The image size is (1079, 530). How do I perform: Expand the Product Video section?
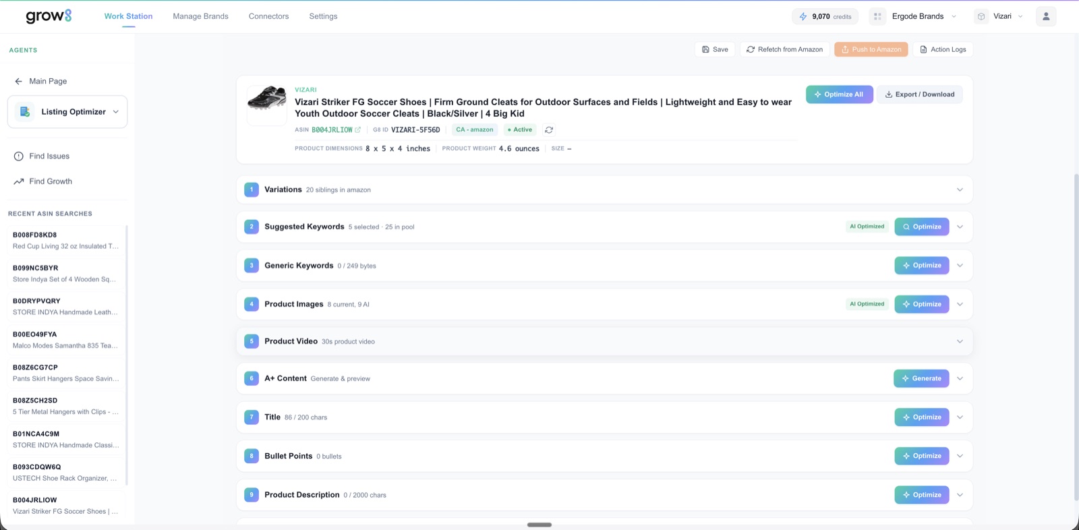960,341
